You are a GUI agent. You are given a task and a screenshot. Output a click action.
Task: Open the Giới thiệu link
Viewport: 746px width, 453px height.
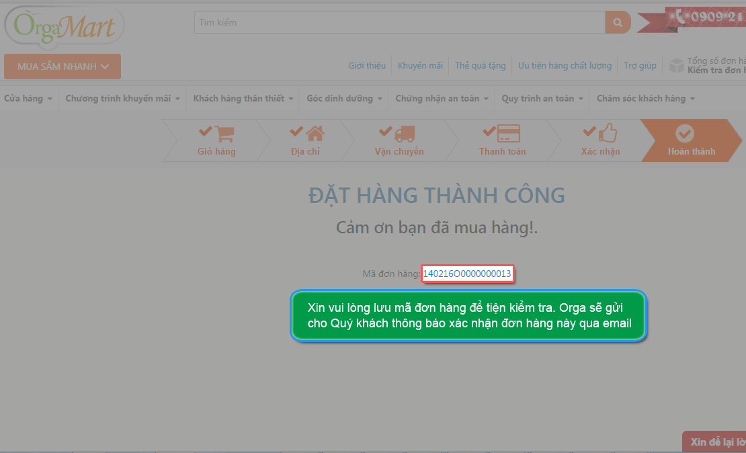click(x=367, y=66)
